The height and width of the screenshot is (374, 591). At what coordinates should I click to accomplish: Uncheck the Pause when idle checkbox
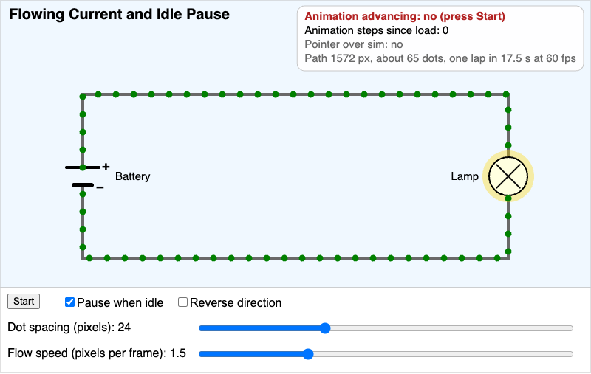(x=69, y=302)
